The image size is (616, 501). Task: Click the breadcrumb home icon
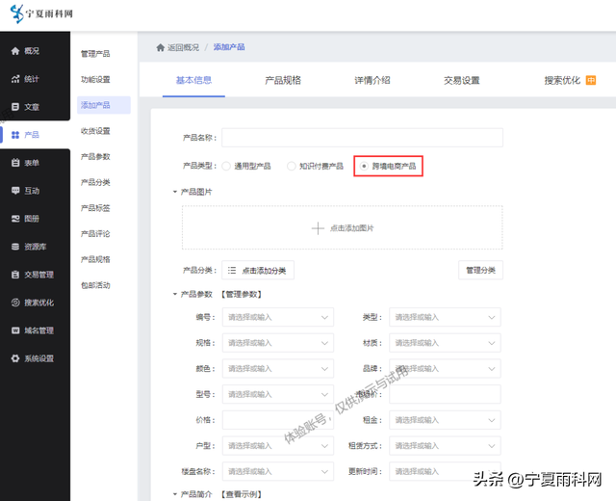(161, 47)
